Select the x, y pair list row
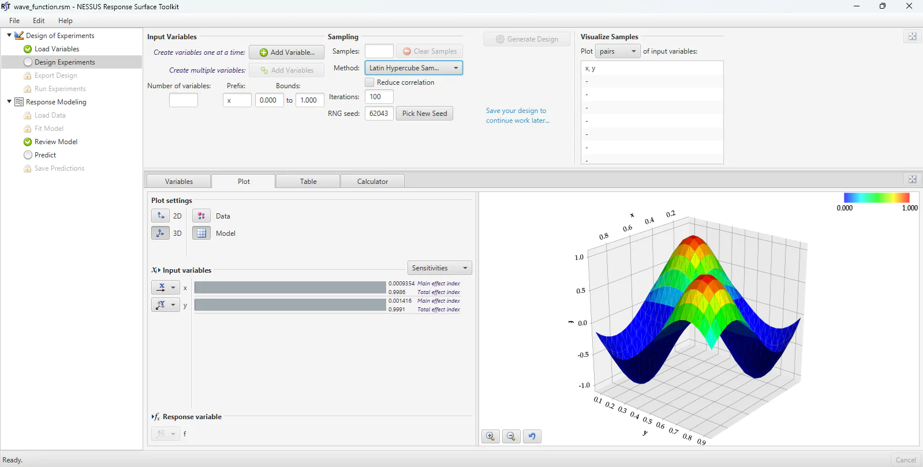 click(x=652, y=68)
